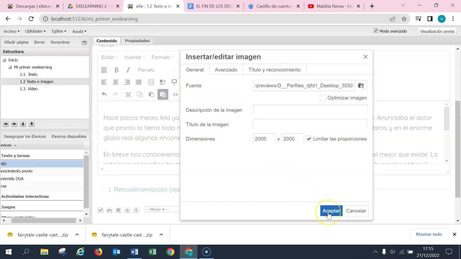Open the Párrafo format dropdown

156,70
